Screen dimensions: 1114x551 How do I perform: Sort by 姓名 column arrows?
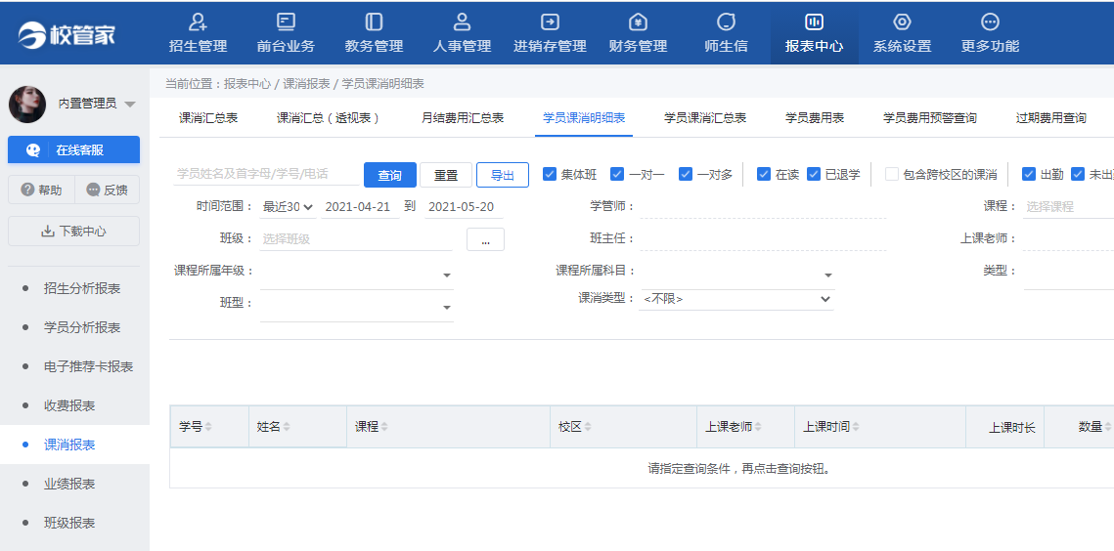(287, 427)
